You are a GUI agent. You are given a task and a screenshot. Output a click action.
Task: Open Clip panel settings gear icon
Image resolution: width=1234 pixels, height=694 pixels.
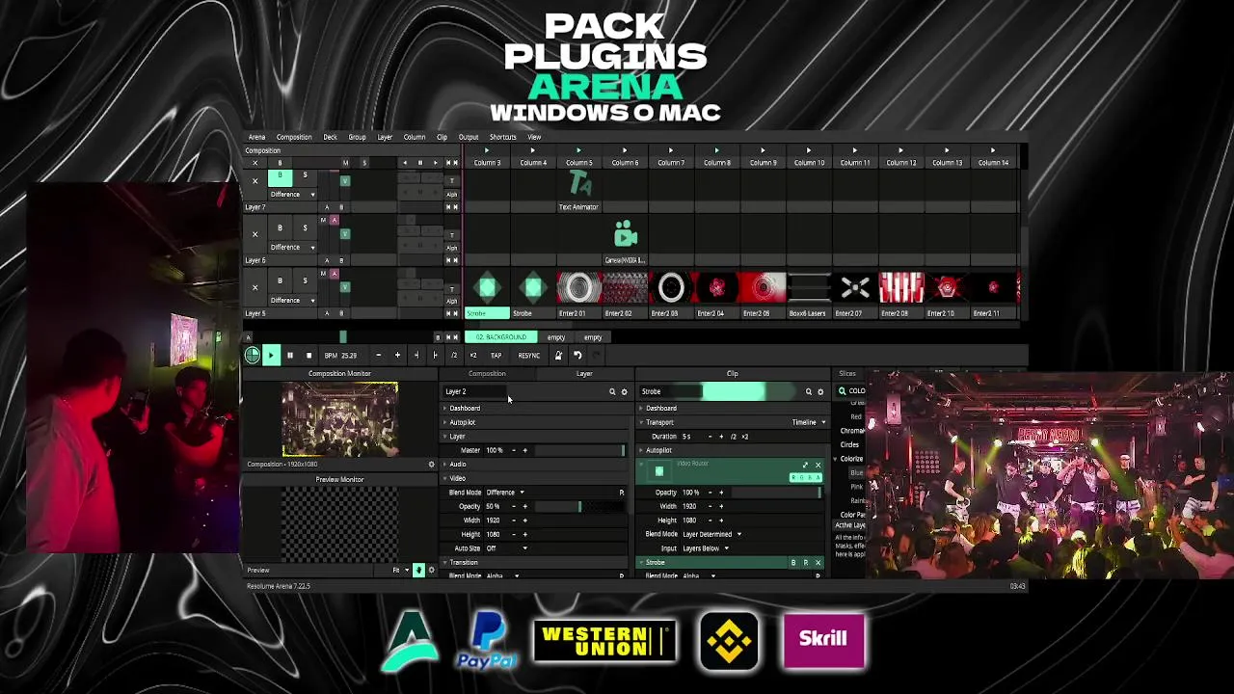pyautogui.click(x=820, y=392)
